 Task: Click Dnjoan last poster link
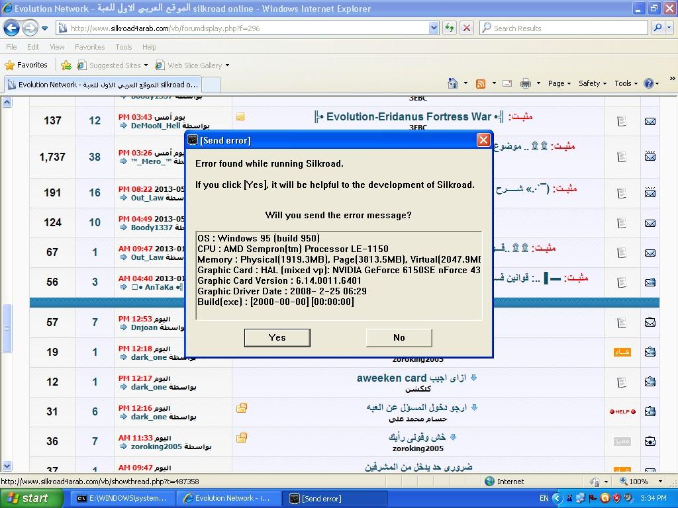pyautogui.click(x=144, y=328)
